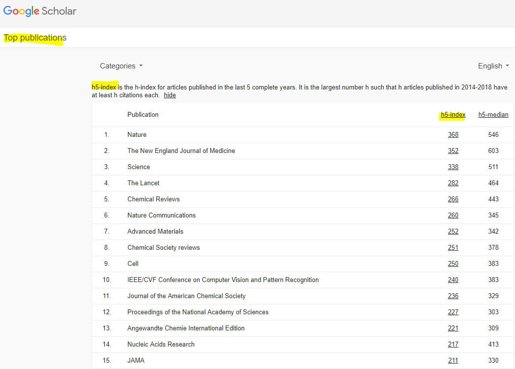
Task: Click JAMA's h5-median value 330
Action: point(493,361)
